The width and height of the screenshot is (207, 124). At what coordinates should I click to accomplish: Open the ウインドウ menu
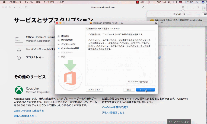(x=49, y=2)
